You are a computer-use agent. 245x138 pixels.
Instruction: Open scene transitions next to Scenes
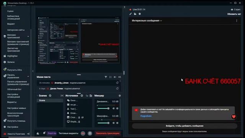[x=62, y=95]
